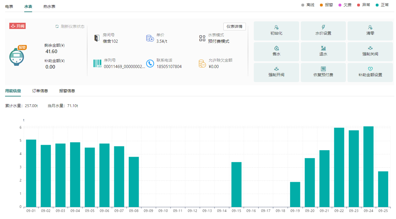
Task: Click the serial number barcode icon
Action: click(97, 64)
